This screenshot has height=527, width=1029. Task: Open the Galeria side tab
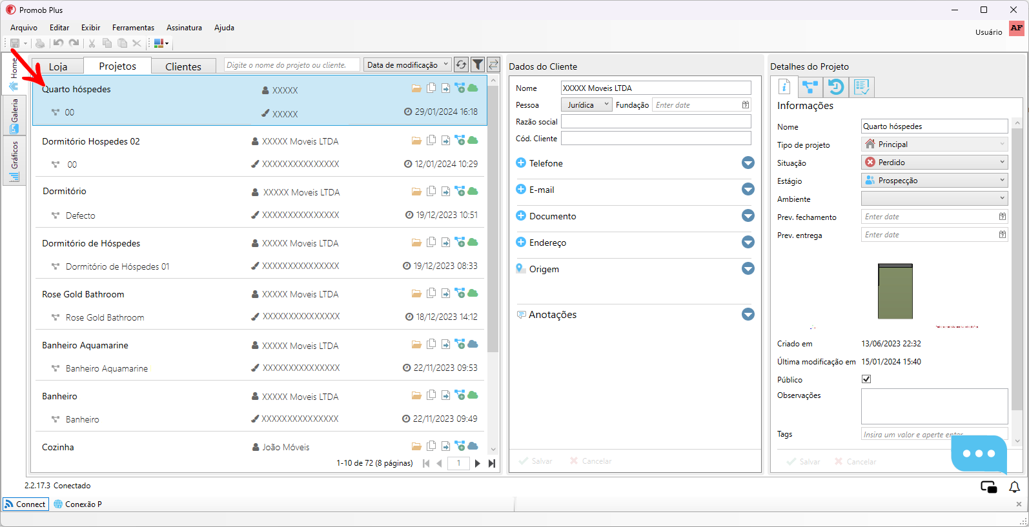pos(14,116)
